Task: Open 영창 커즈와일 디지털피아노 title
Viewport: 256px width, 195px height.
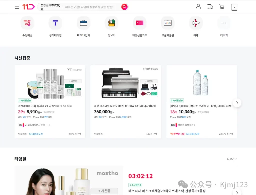Action: coord(125,106)
